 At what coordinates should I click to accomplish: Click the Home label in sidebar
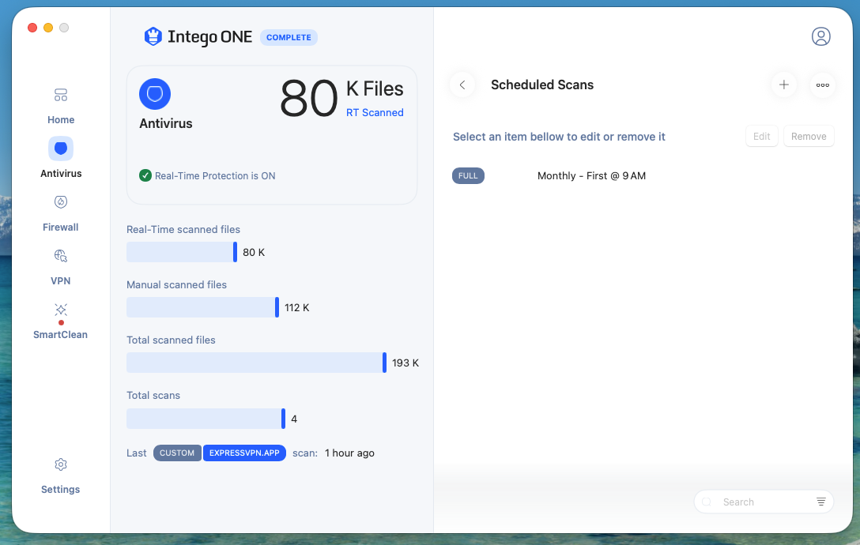(61, 119)
